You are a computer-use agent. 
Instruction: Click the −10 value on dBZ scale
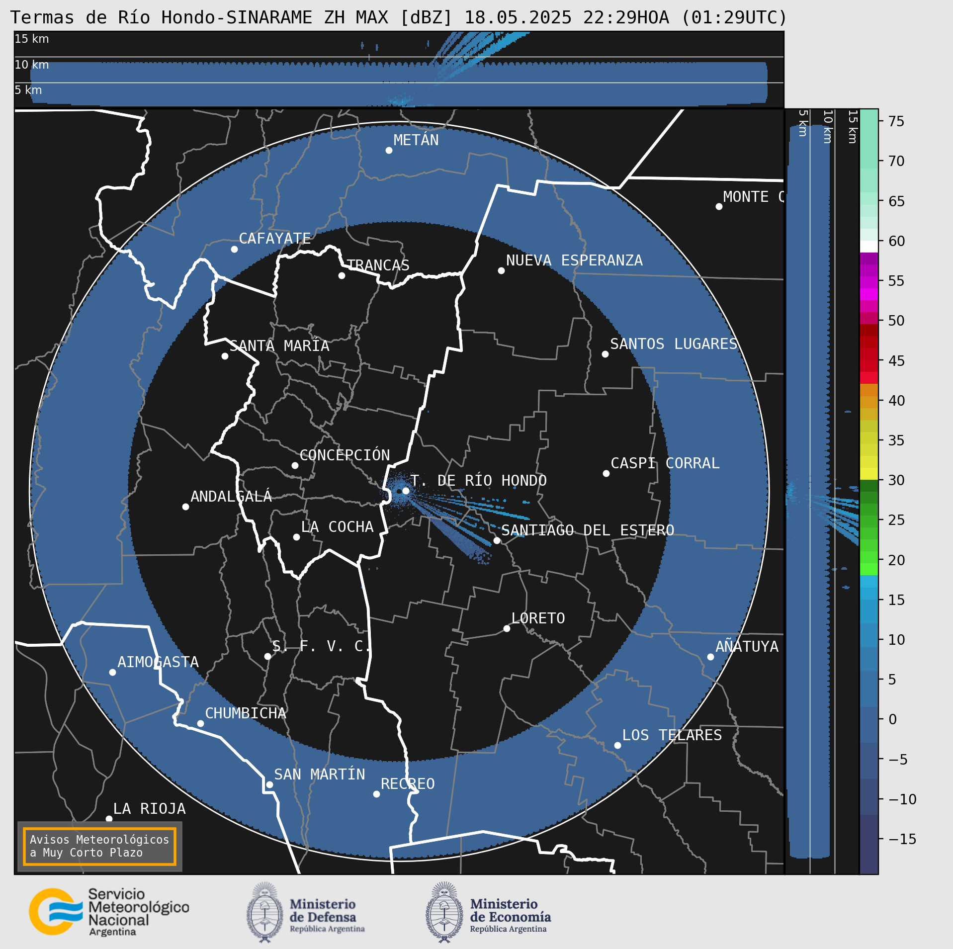[x=902, y=799]
